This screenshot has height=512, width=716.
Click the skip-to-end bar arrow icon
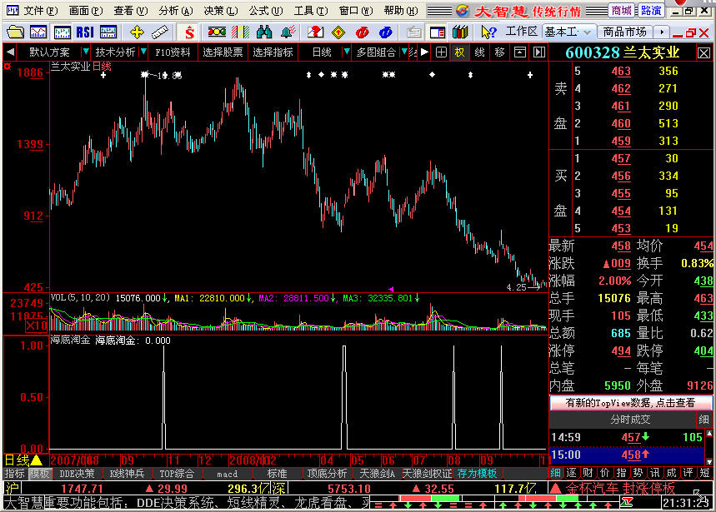click(x=539, y=52)
